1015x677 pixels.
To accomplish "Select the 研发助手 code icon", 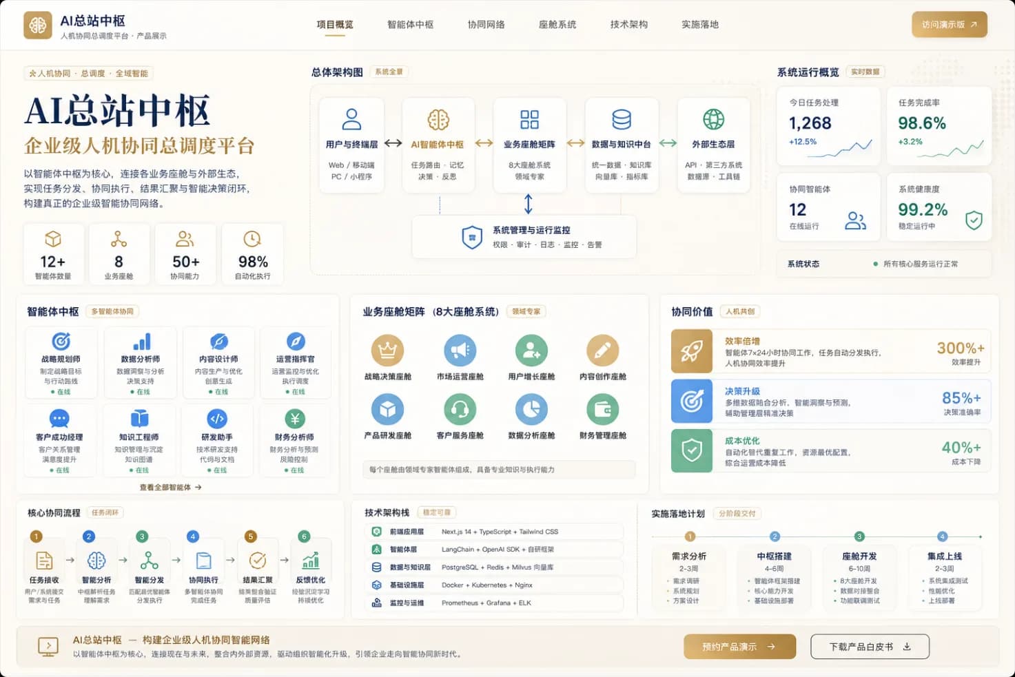I will (x=217, y=419).
